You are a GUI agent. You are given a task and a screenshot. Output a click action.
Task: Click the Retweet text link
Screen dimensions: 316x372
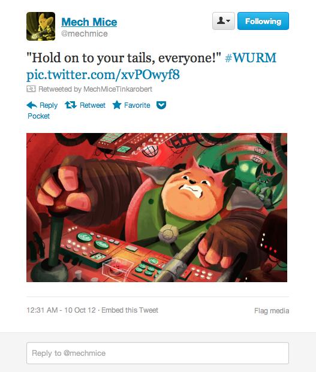point(92,105)
